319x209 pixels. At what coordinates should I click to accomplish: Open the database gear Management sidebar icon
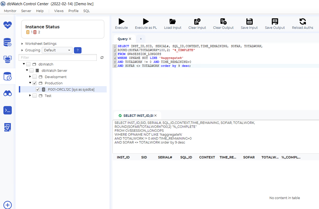point(8,42)
